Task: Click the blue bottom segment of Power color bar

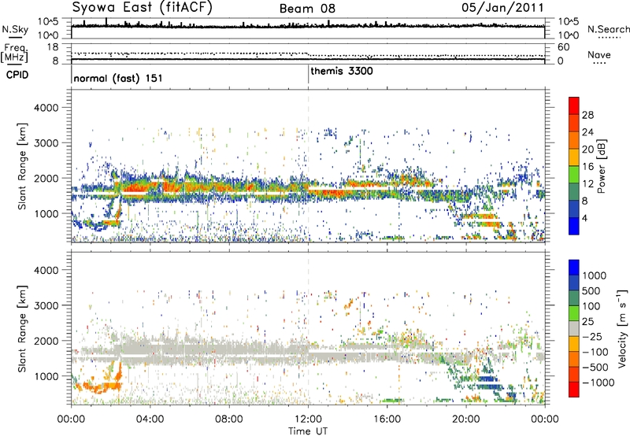Action: click(574, 226)
